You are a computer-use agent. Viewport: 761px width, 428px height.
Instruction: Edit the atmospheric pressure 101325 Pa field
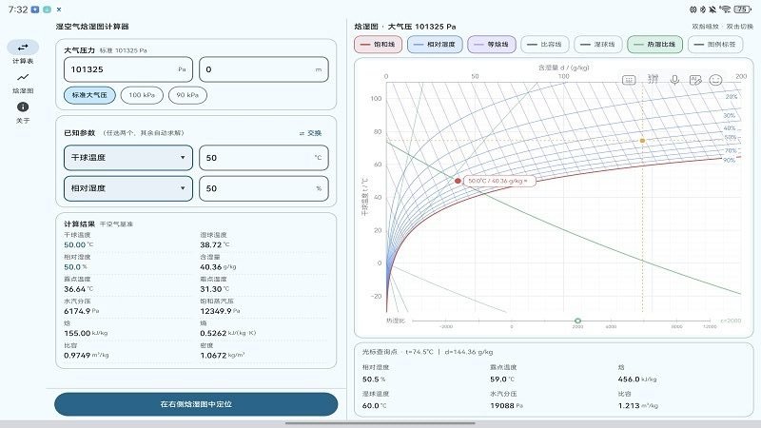(128, 69)
